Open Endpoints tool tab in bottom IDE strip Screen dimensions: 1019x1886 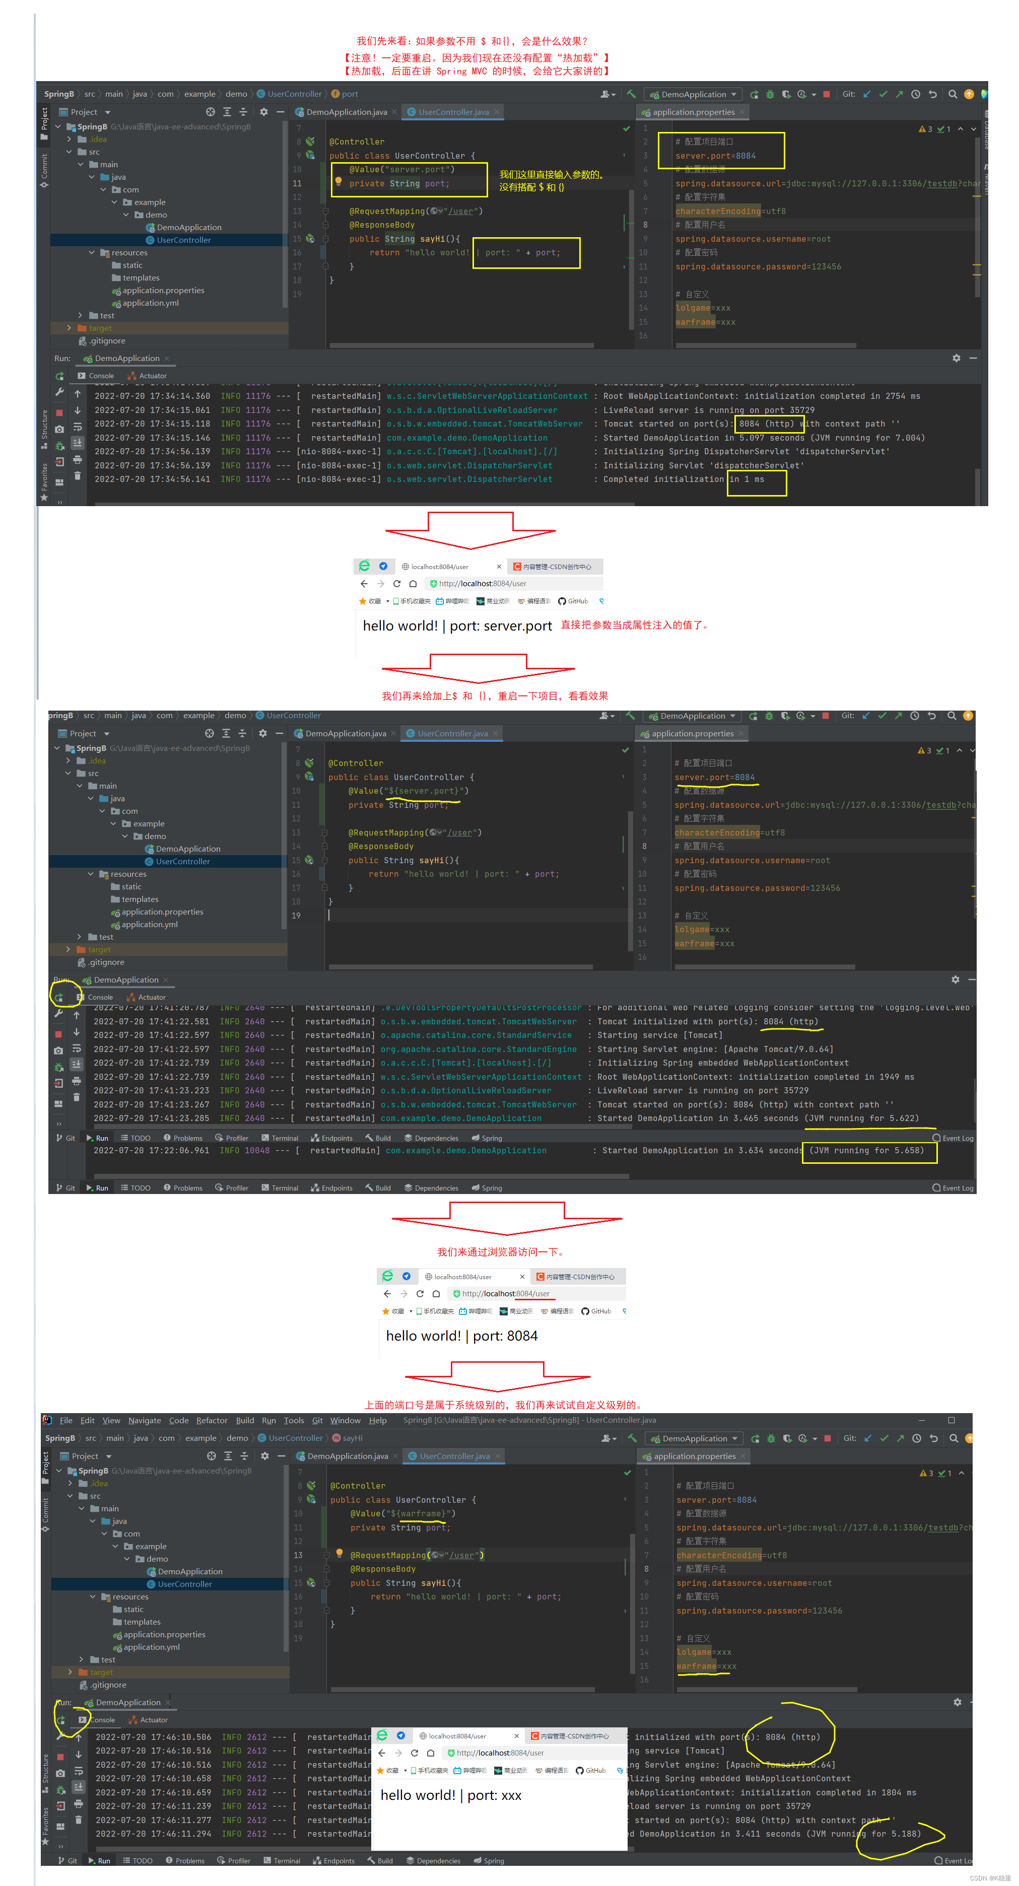point(334,1860)
